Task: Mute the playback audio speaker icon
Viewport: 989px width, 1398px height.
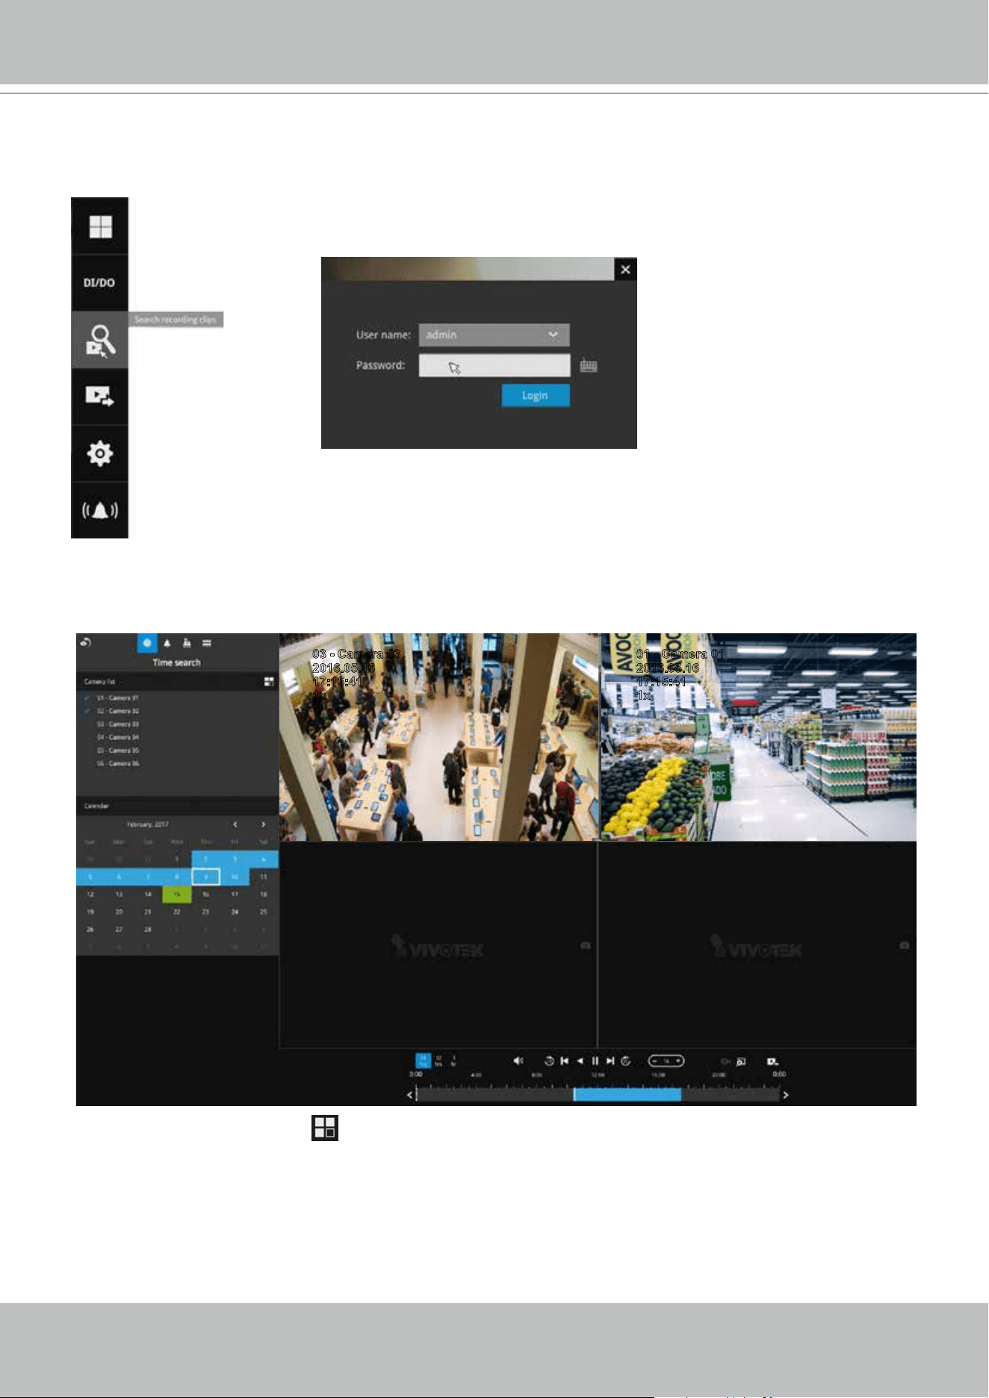Action: pos(518,1060)
